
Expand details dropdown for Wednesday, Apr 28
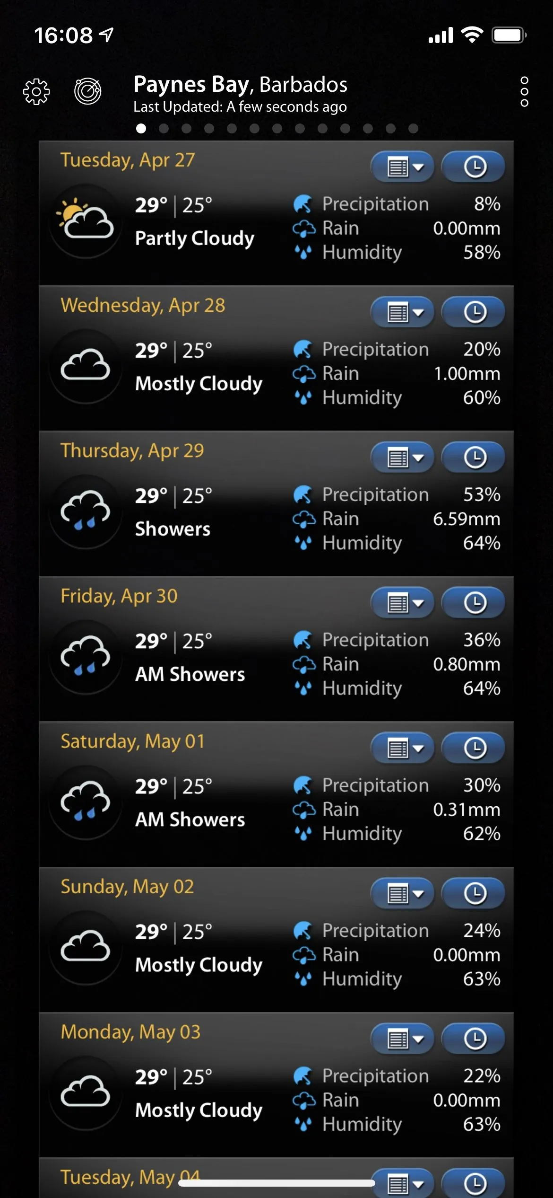pos(403,312)
